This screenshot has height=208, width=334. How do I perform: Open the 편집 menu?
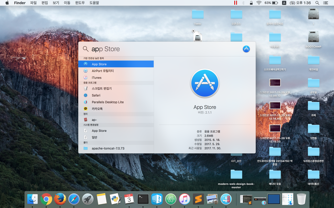click(x=44, y=3)
